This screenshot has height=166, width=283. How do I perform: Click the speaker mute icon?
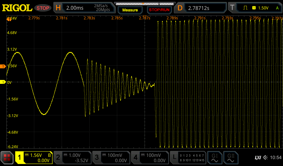point(265,158)
